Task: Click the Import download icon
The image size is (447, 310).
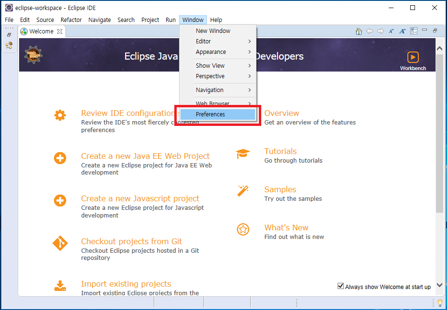Action: point(60,286)
